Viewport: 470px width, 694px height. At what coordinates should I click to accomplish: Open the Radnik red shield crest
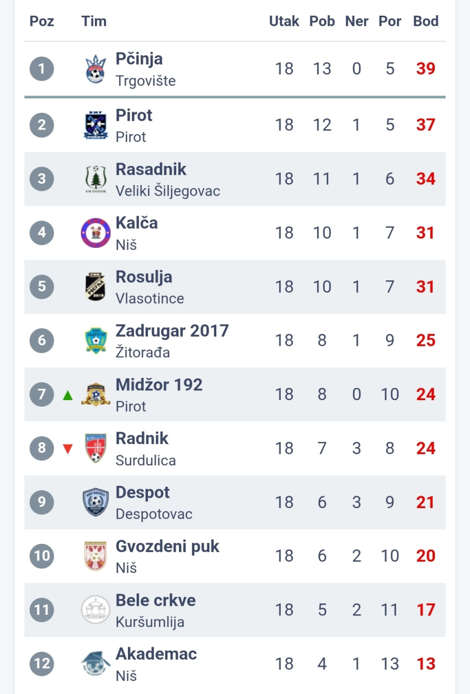tap(95, 448)
